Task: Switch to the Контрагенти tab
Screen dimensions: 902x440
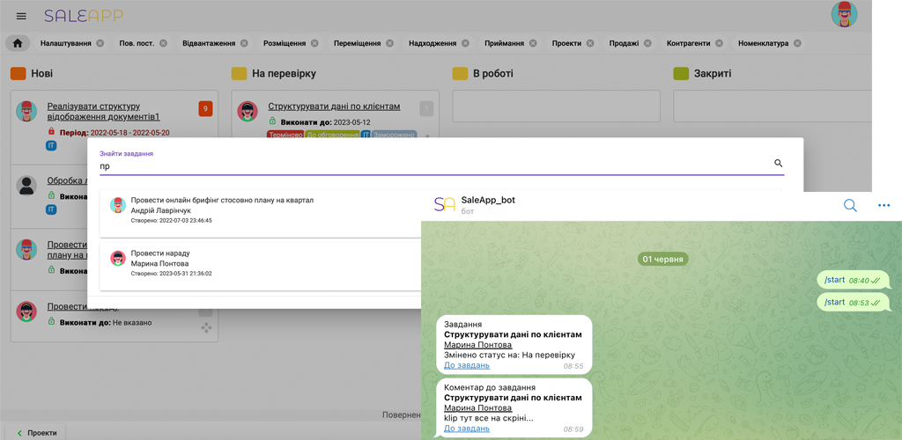Action: click(689, 43)
